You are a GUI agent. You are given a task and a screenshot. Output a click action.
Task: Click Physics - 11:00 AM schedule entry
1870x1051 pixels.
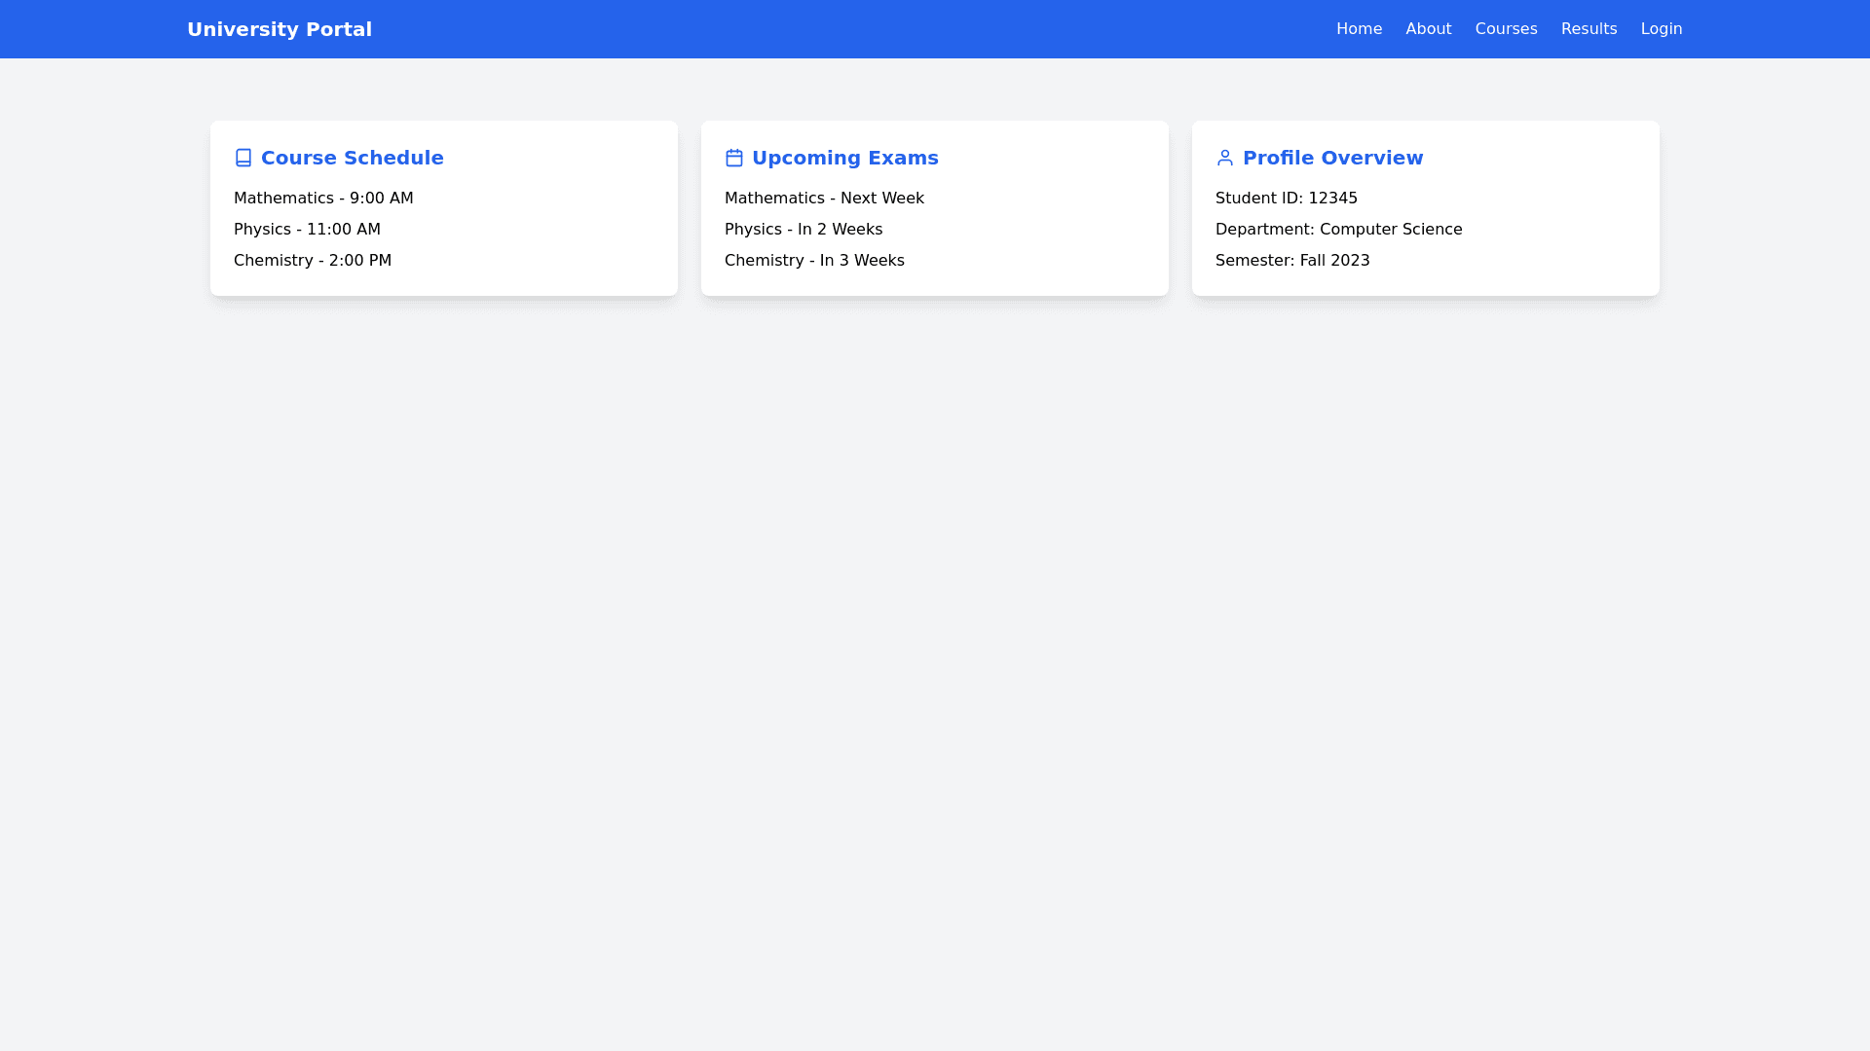pyautogui.click(x=307, y=230)
